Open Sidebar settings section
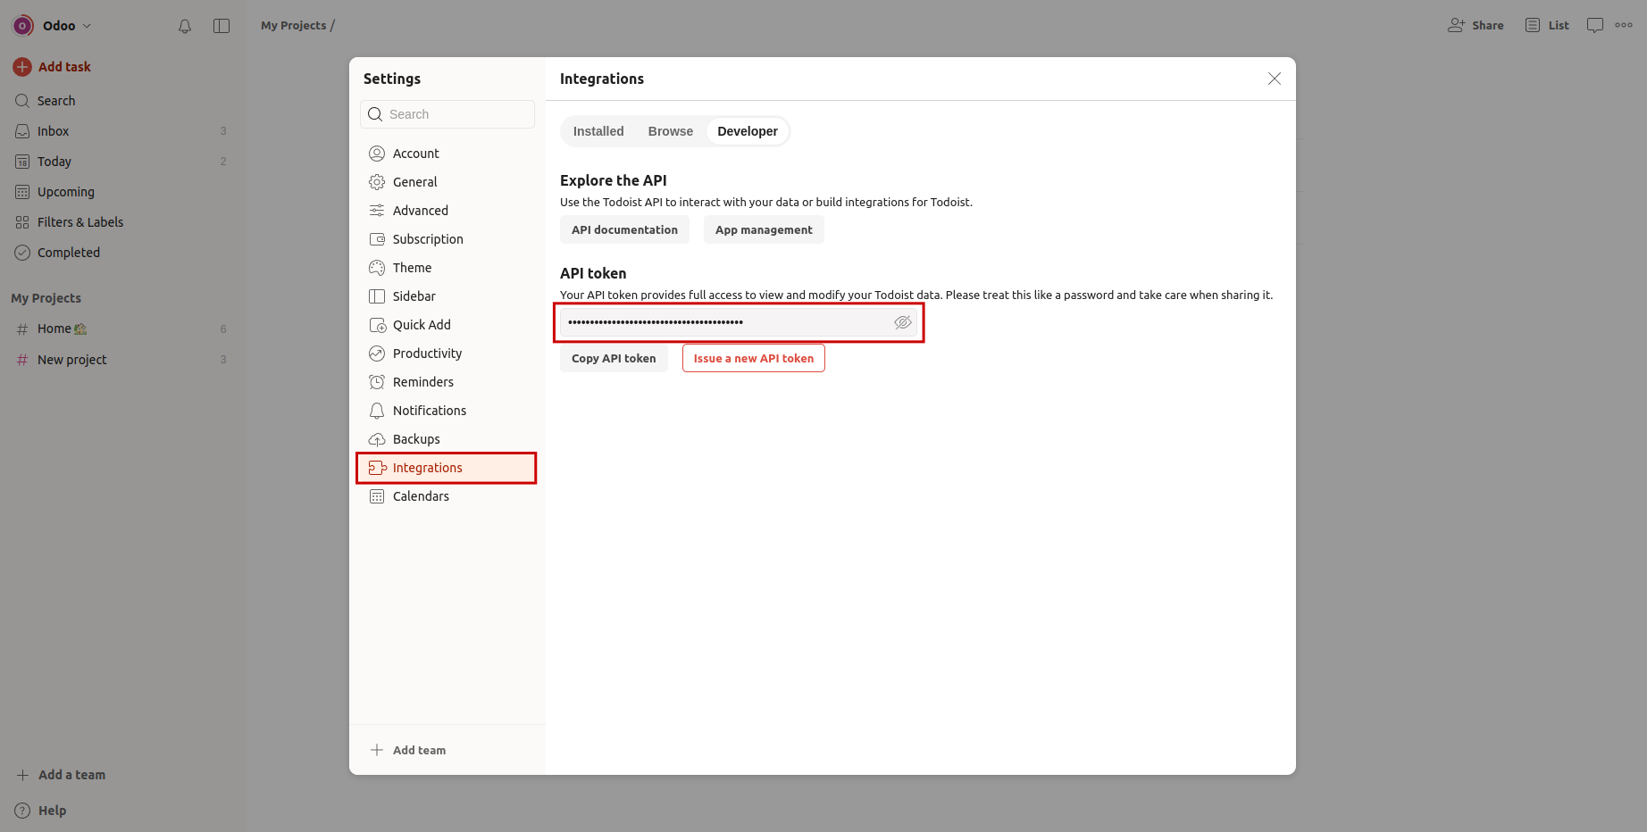Viewport: 1647px width, 832px height. point(447,296)
